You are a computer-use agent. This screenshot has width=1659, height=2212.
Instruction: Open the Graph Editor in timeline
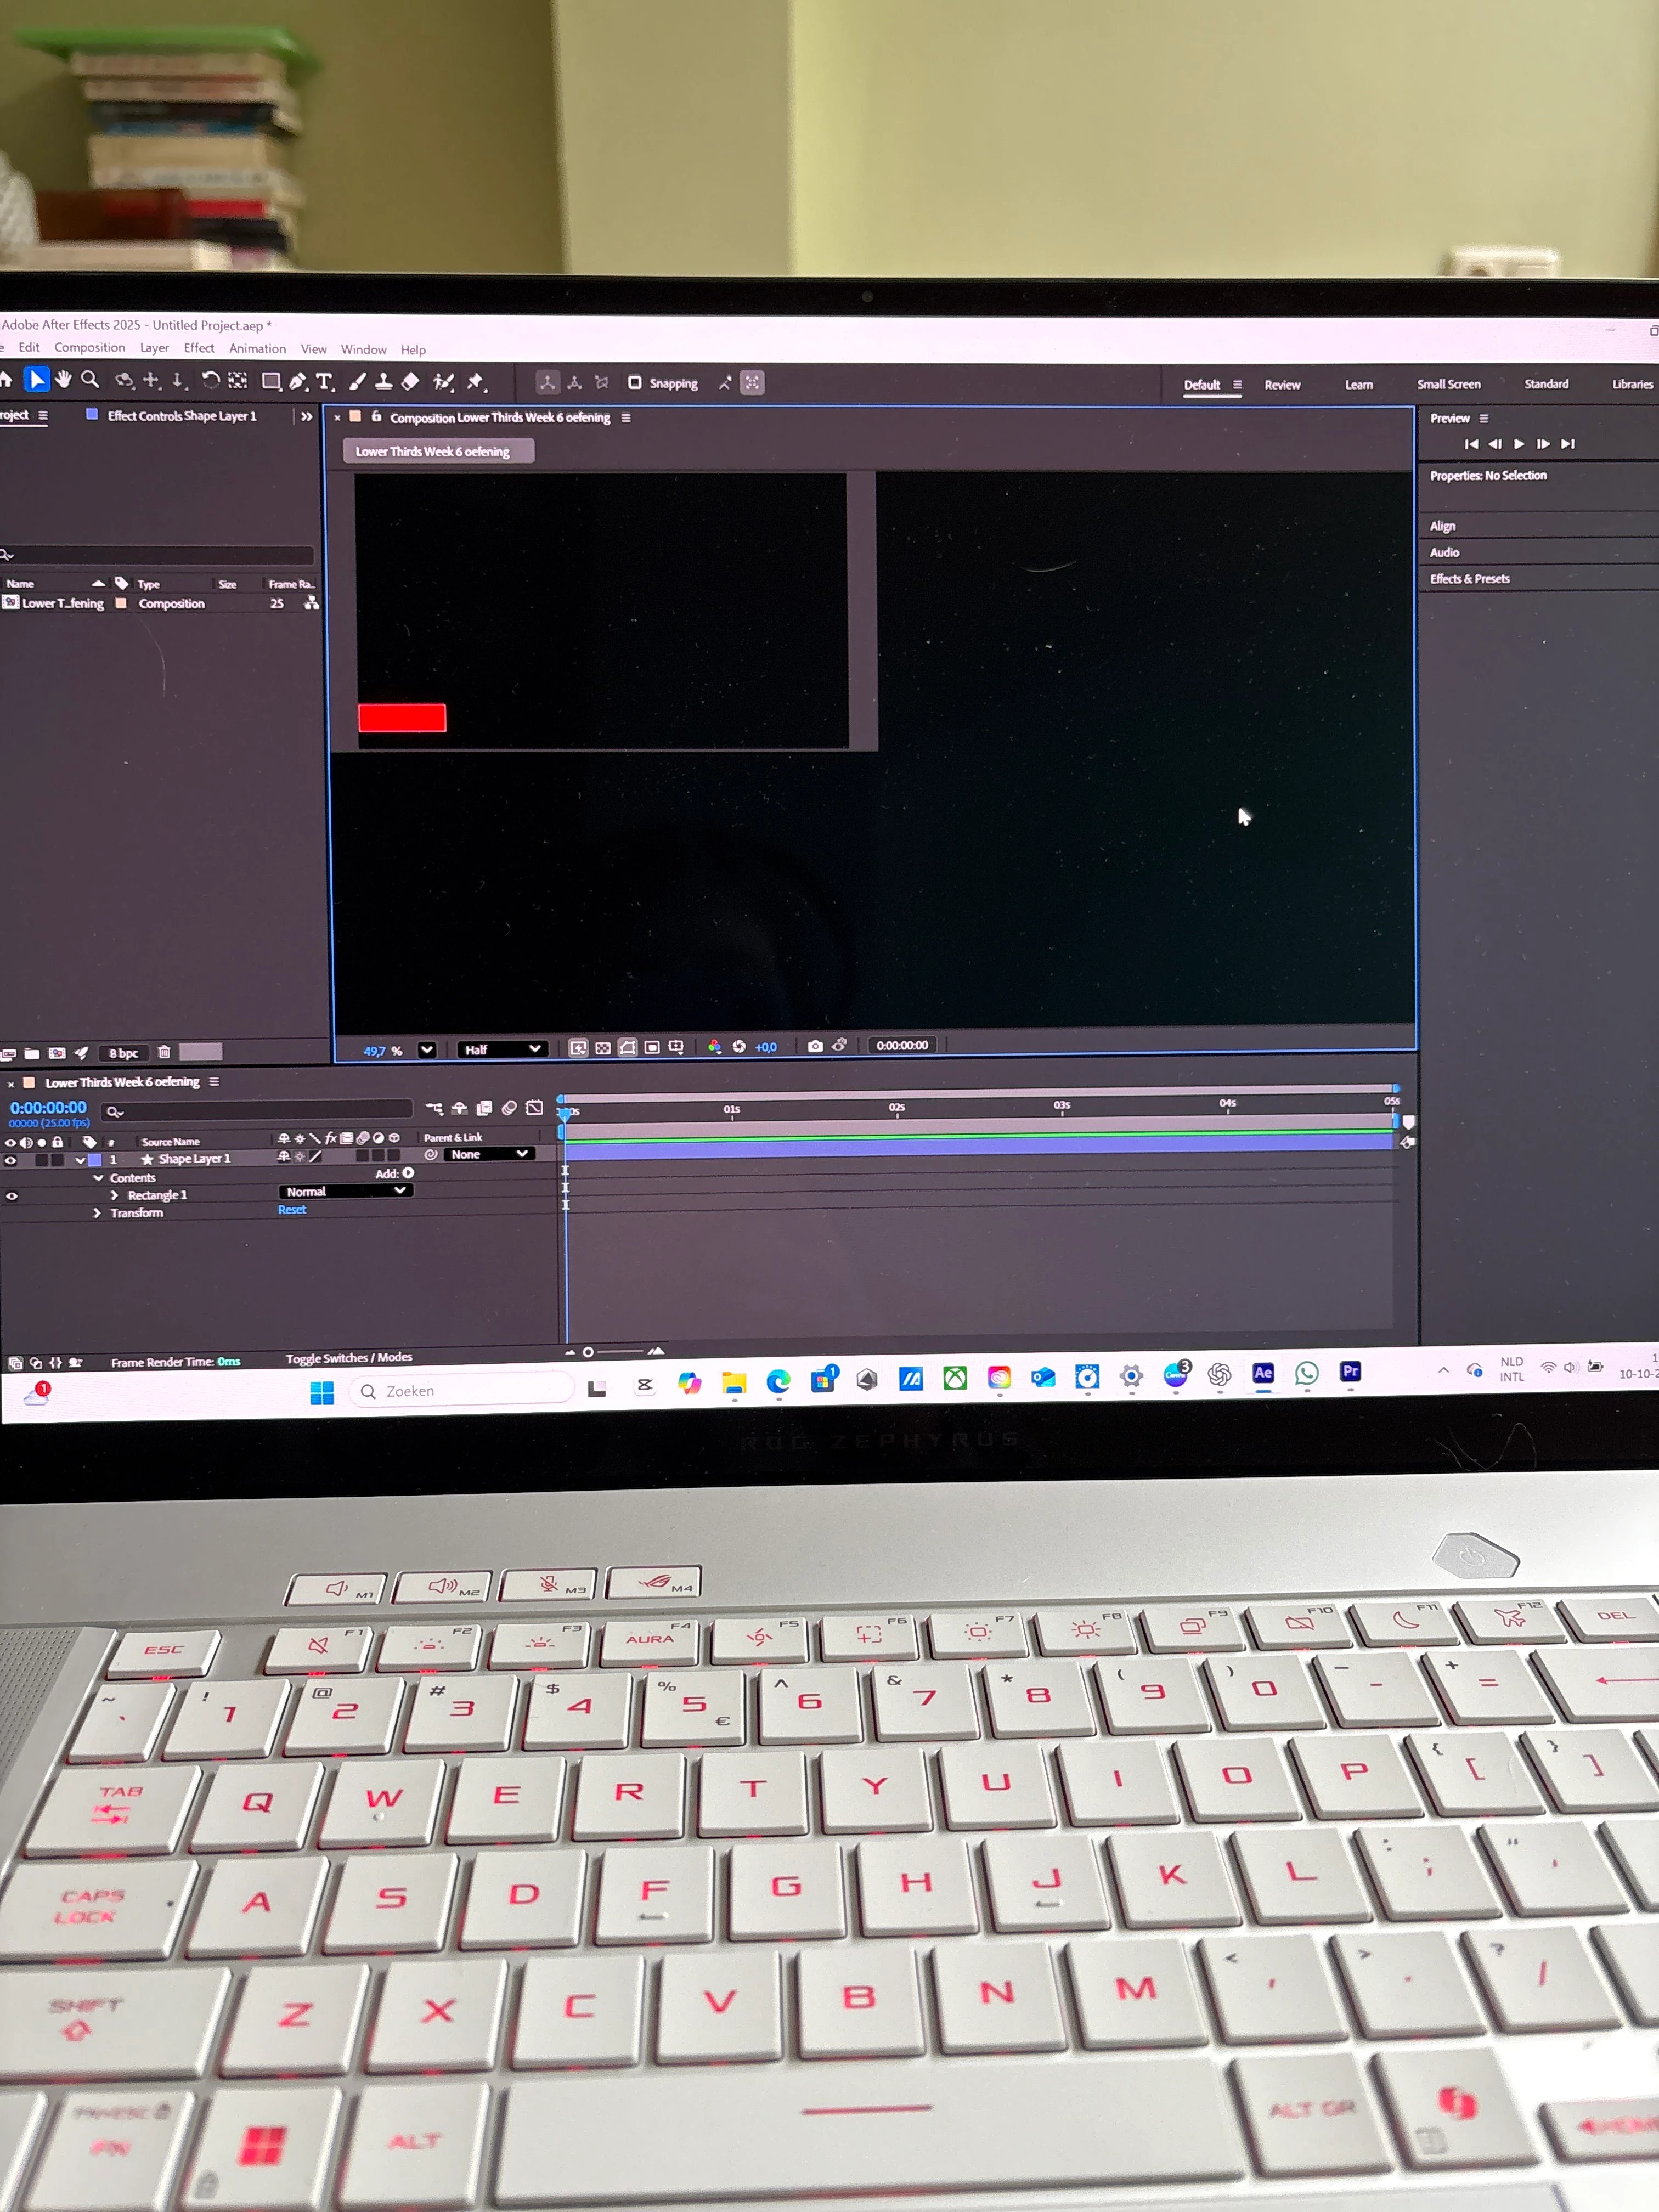pyautogui.click(x=535, y=1107)
